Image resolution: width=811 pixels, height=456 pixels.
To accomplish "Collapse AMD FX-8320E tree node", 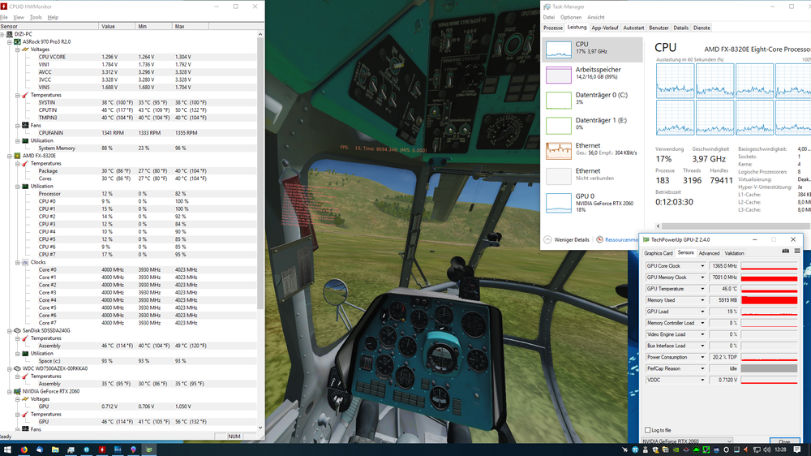I will point(9,156).
